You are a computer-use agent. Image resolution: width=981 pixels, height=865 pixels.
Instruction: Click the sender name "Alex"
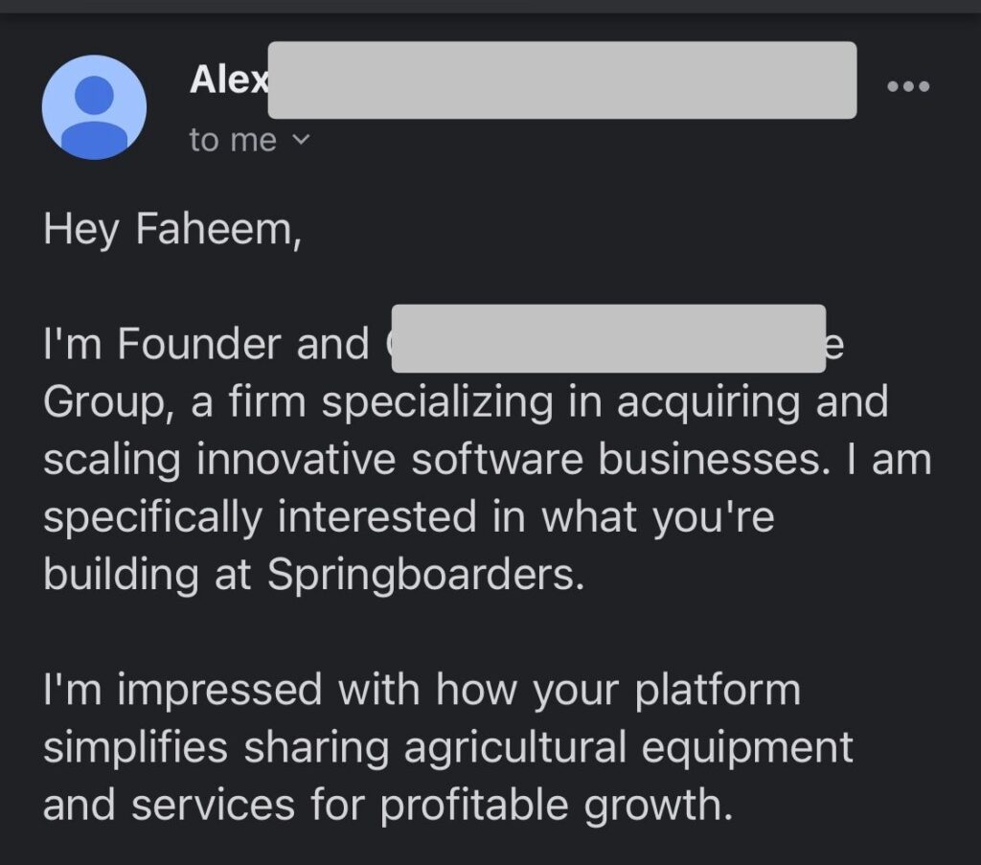point(228,80)
